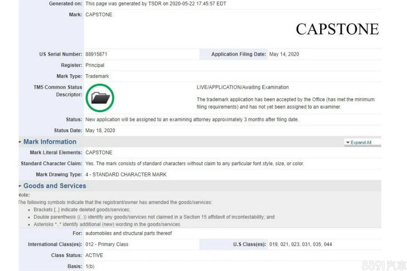Select the serial number 88915871
Image resolution: width=407 pixels, height=271 pixels.
(96, 54)
